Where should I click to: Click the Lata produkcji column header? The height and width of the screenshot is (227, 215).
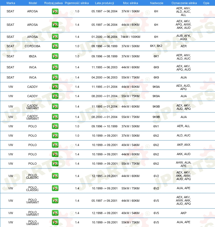(x=104, y=3)
